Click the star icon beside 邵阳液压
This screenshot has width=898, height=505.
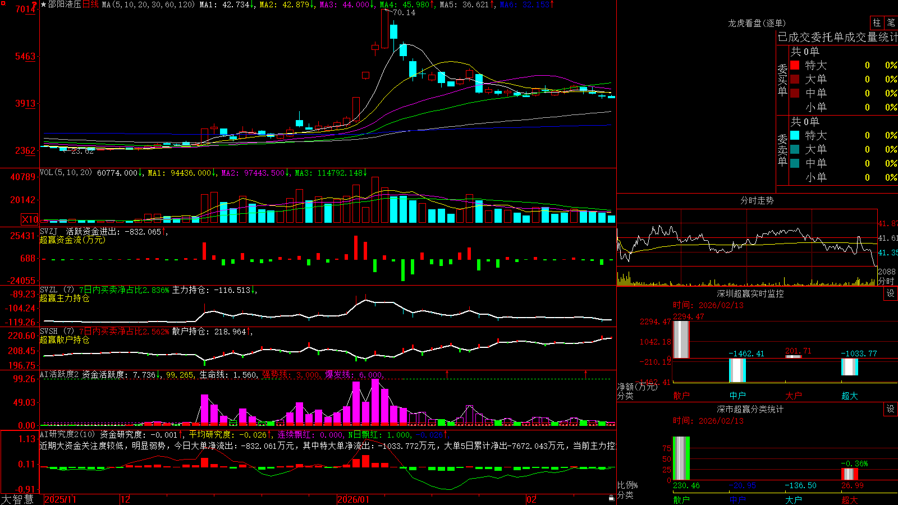pos(44,4)
